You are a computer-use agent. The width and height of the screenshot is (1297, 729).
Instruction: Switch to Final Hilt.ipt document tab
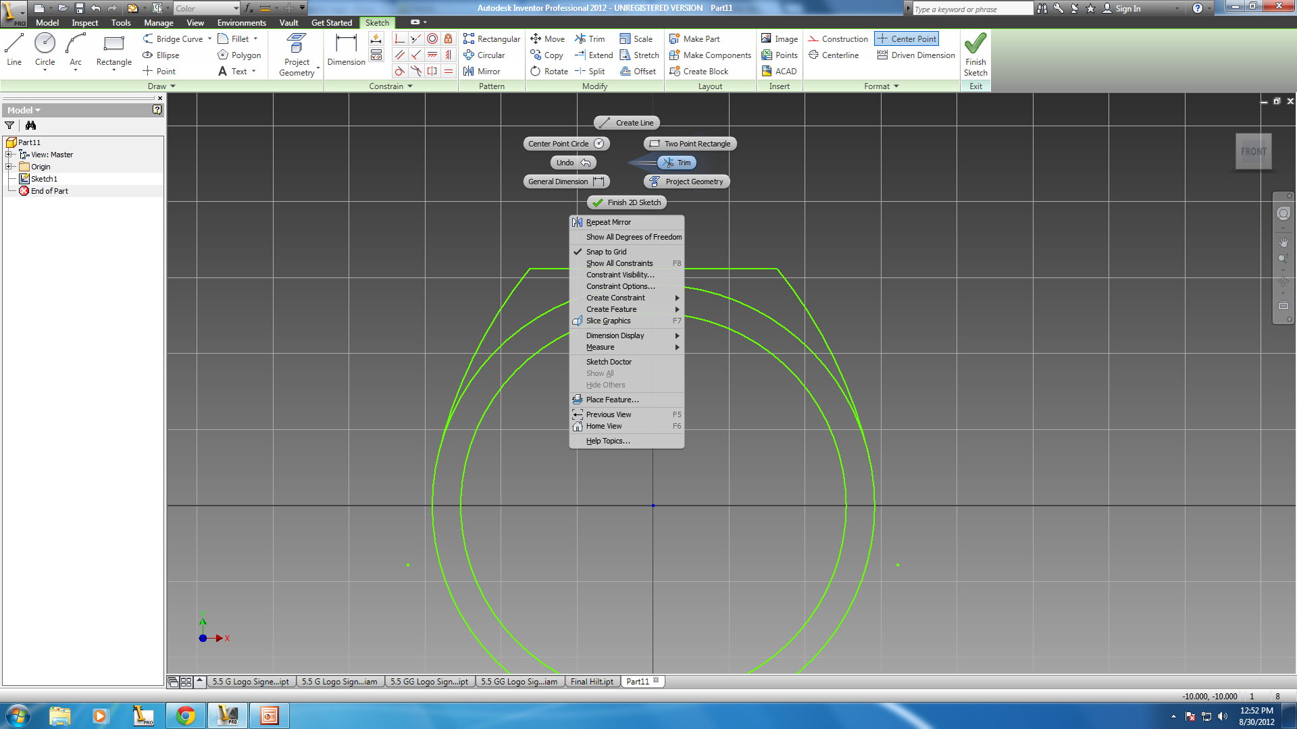click(x=592, y=682)
